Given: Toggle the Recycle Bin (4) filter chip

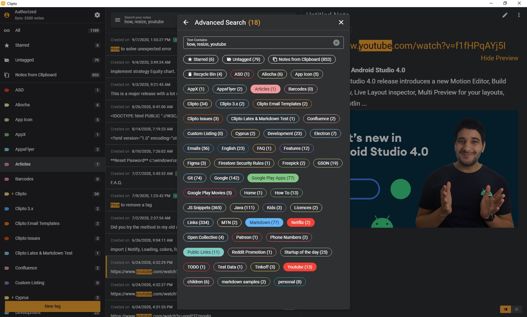Looking at the screenshot, I should point(205,74).
